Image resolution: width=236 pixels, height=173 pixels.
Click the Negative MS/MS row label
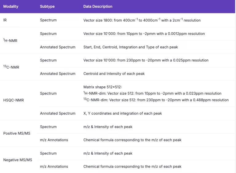click(18, 160)
